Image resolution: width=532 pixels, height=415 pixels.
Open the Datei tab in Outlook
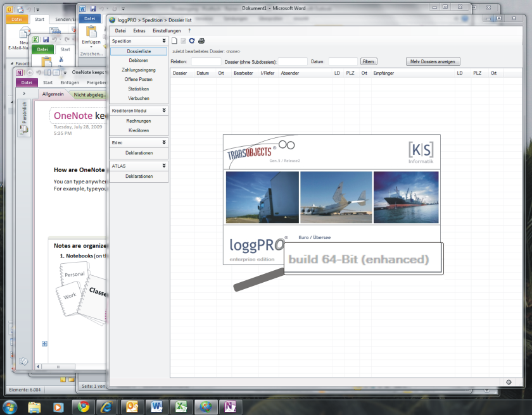(x=16, y=20)
